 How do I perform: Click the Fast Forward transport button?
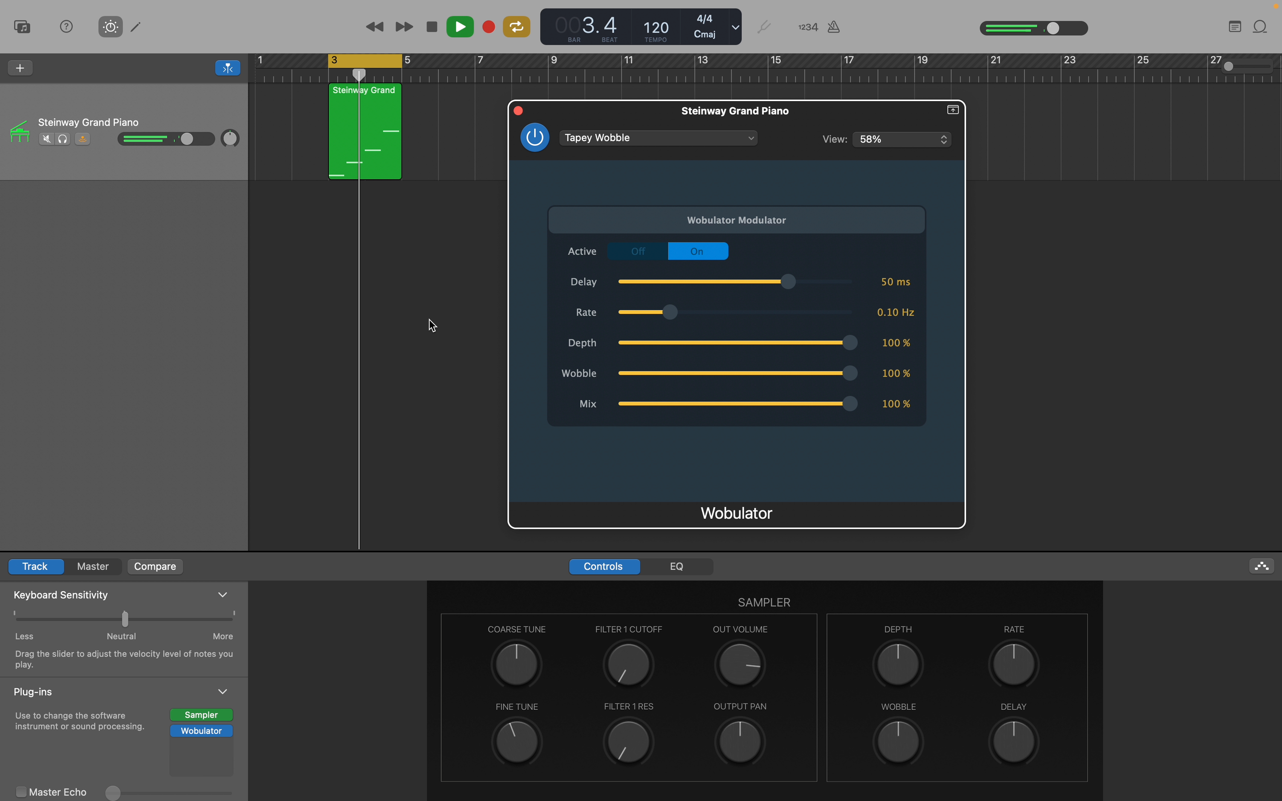pos(404,27)
